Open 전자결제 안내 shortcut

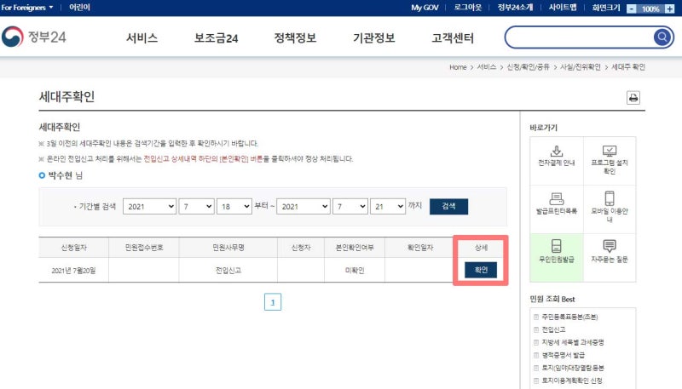[557, 161]
